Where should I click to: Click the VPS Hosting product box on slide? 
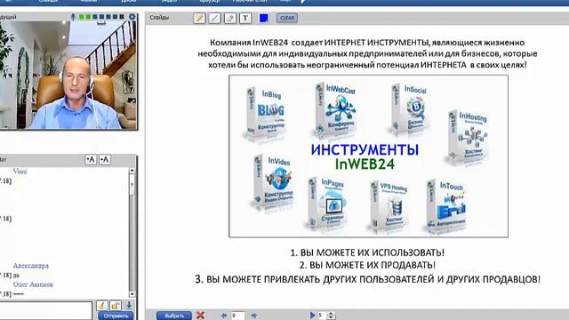click(x=389, y=206)
